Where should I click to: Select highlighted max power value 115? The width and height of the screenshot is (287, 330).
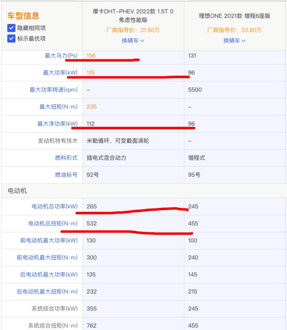click(90, 73)
